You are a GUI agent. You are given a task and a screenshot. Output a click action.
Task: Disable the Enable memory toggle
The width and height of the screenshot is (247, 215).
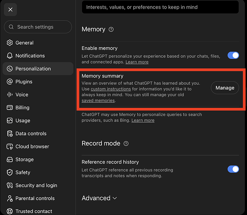[x=233, y=55]
